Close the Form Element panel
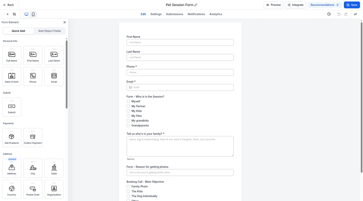The image size is (363, 201). (65, 22)
